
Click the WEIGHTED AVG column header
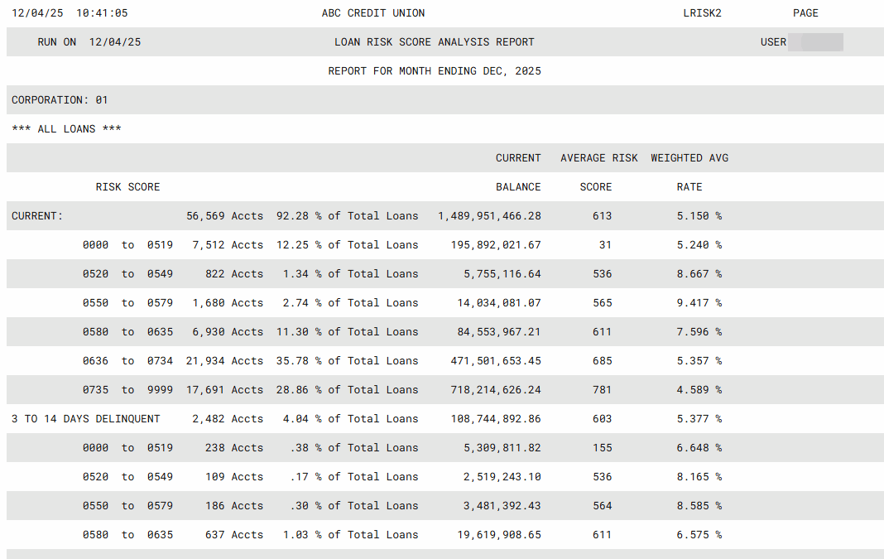pyautogui.click(x=689, y=158)
